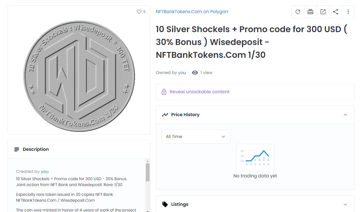Click the Price History trend icon
The image size is (364, 212).
click(x=165, y=115)
